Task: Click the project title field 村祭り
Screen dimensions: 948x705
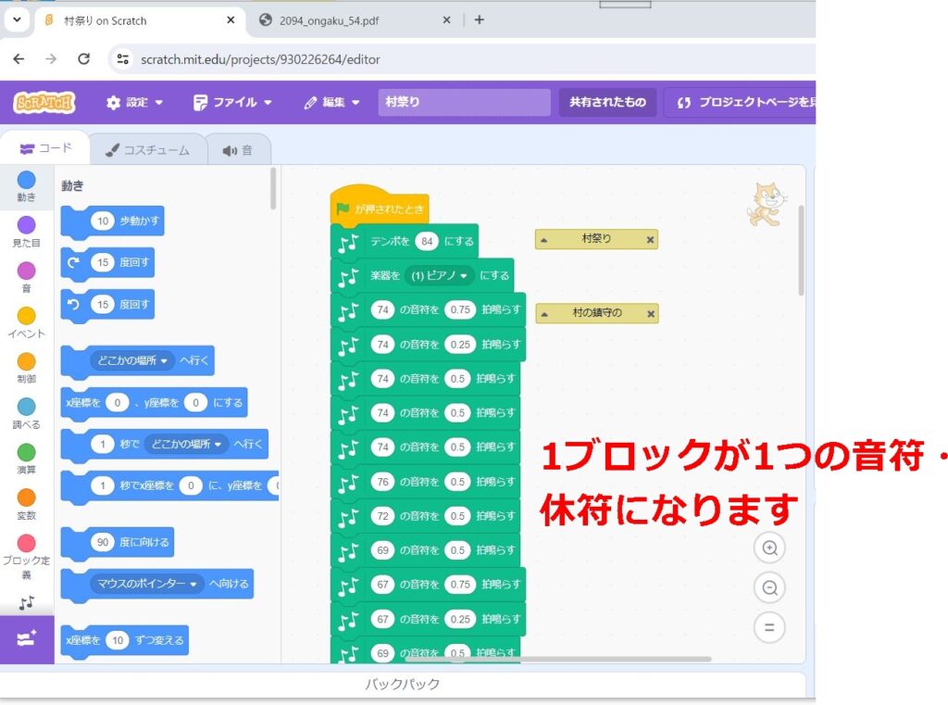Action: (x=463, y=102)
